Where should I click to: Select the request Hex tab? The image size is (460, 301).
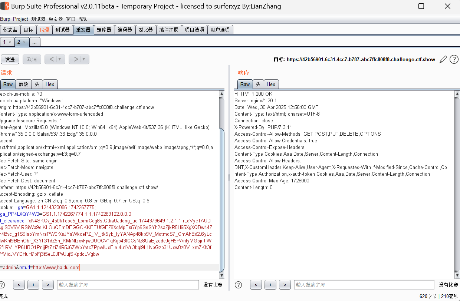(50, 84)
